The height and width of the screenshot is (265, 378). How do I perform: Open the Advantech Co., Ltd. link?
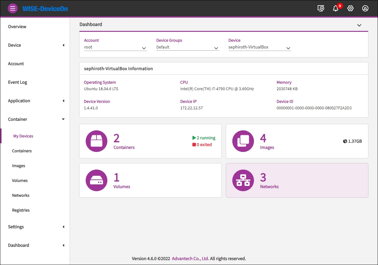(190, 259)
